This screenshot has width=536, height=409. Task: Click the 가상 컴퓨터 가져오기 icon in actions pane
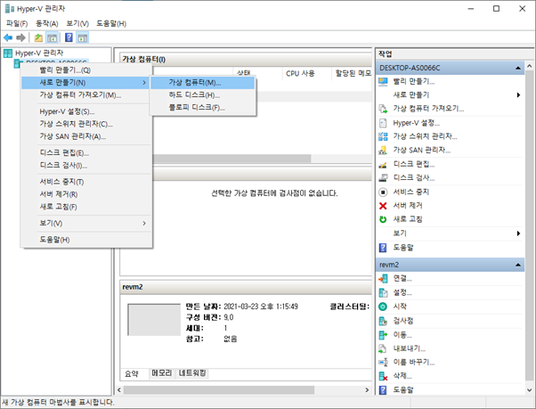[x=383, y=109]
